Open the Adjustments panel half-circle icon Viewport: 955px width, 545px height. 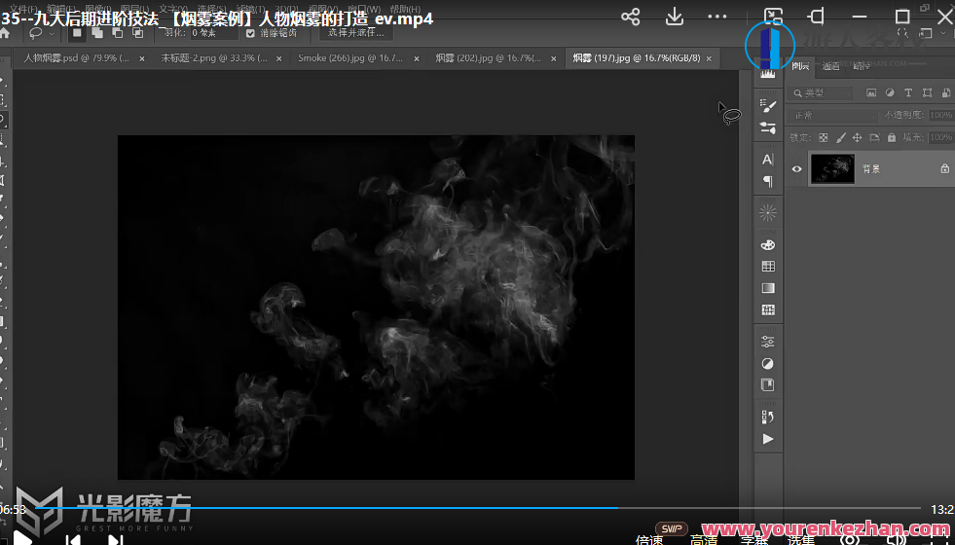tap(768, 364)
